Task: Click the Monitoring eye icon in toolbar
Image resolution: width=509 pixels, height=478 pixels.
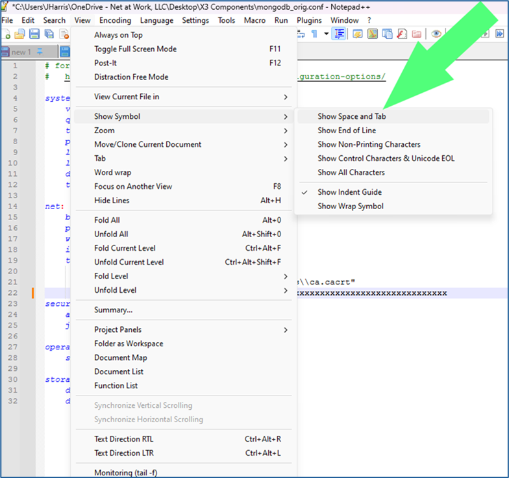Action: [436, 34]
